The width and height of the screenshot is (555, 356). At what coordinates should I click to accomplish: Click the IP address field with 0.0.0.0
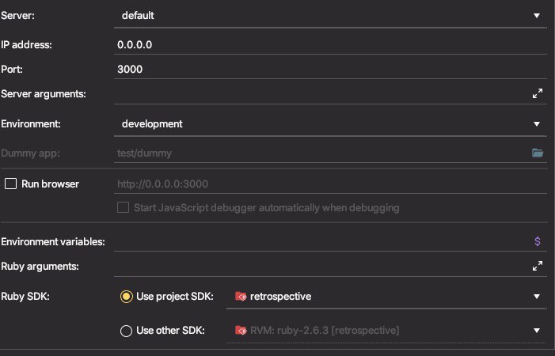(x=330, y=44)
